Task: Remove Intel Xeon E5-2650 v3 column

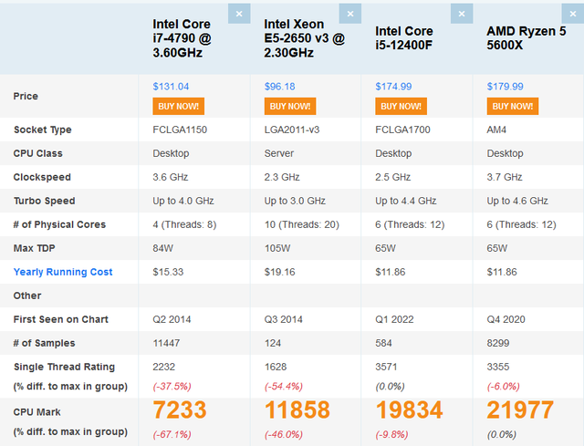Action: tap(350, 14)
